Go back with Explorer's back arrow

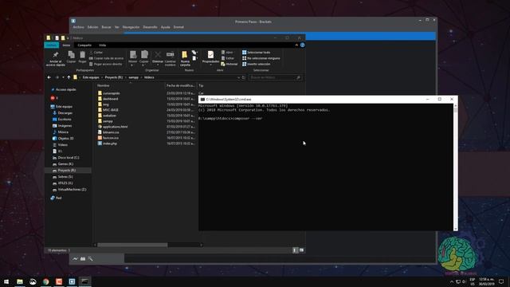(49, 77)
